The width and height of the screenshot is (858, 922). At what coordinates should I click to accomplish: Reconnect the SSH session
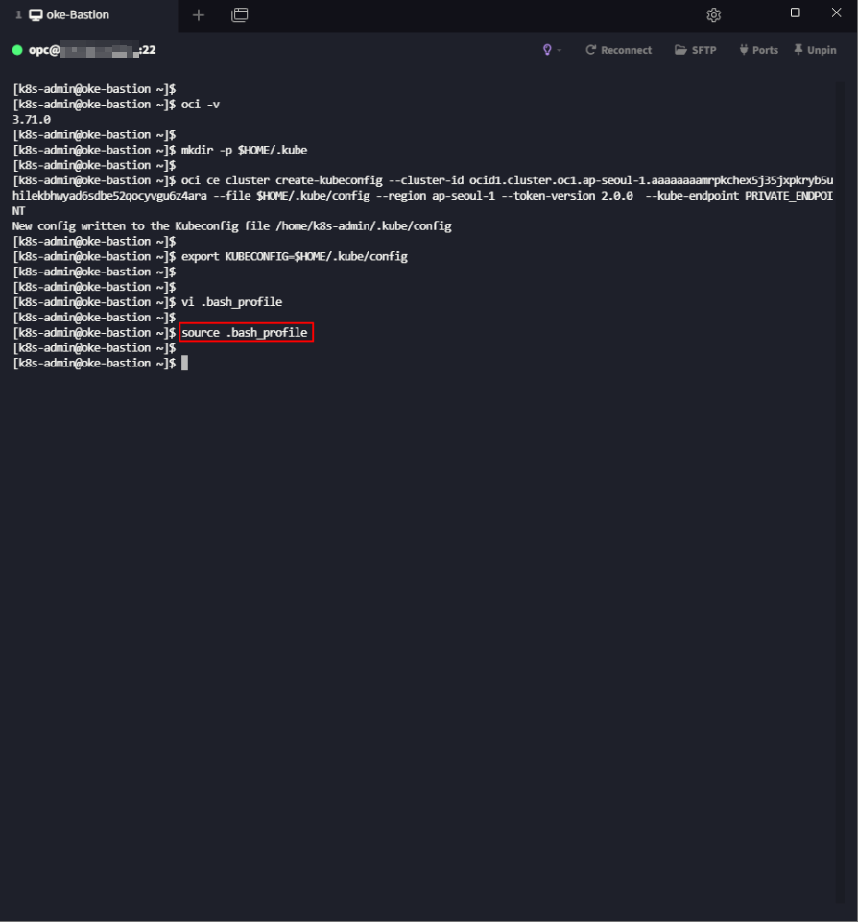pos(618,50)
